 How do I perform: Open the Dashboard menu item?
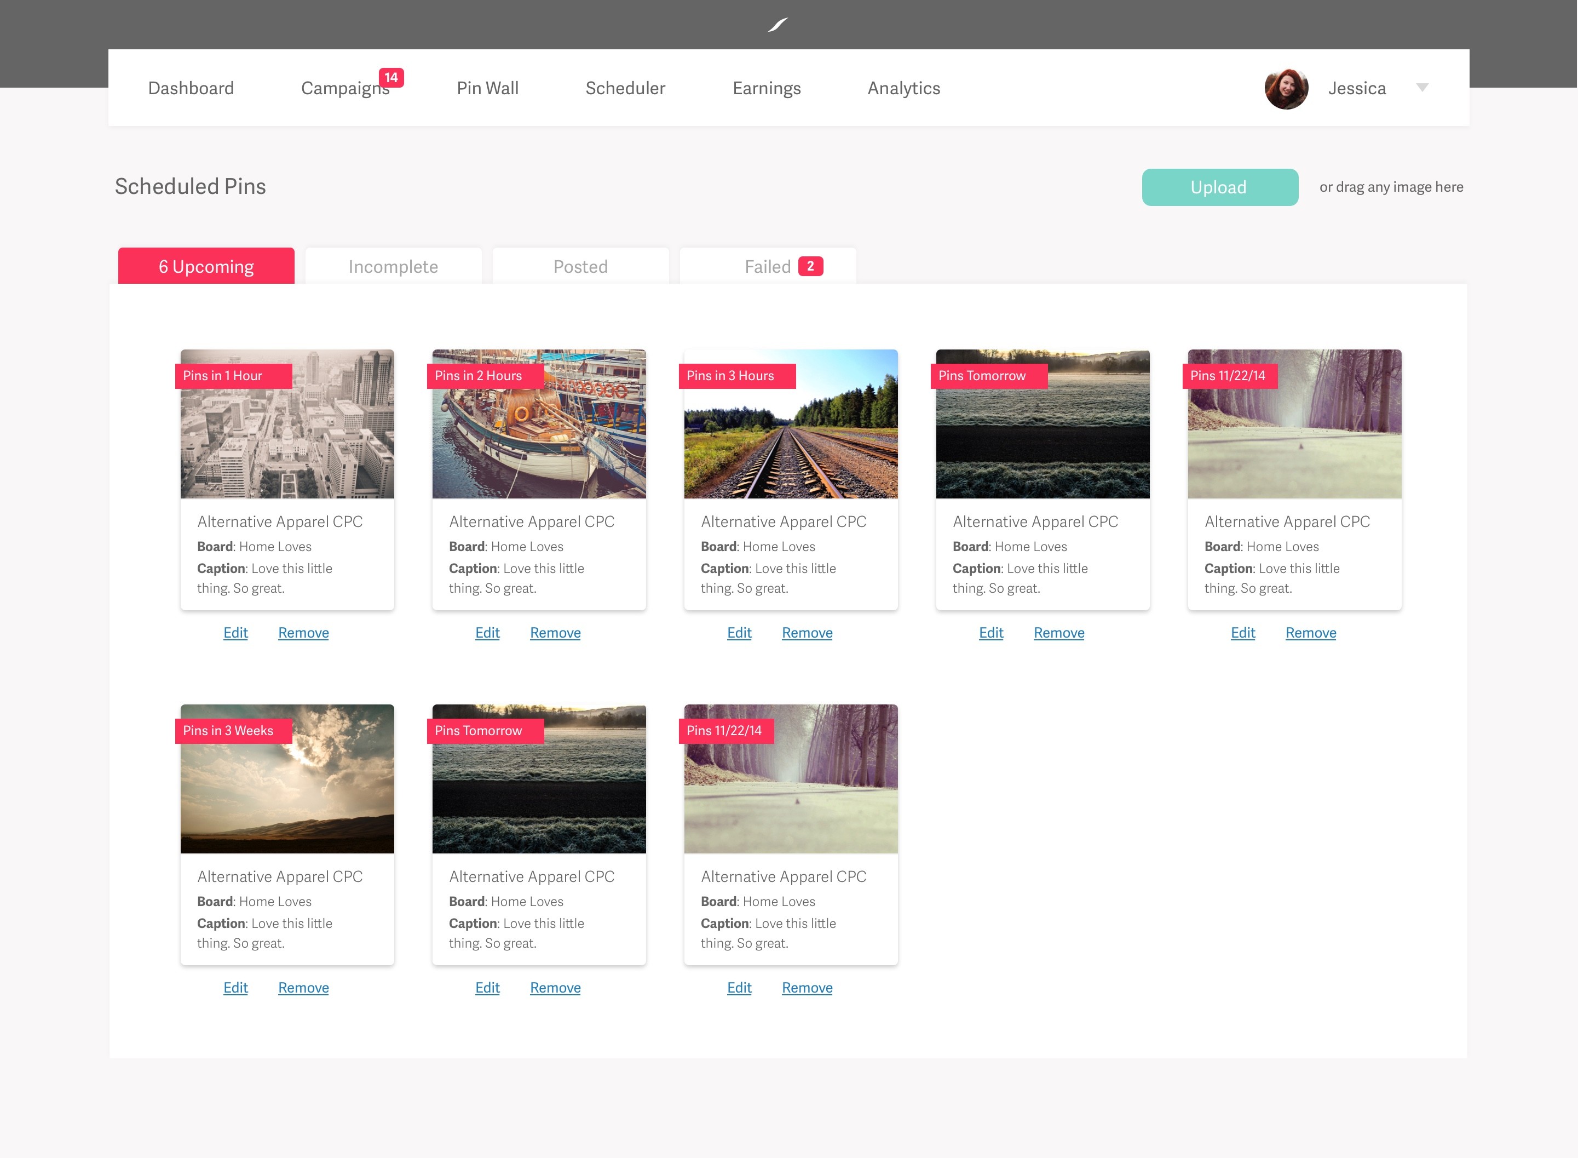point(191,88)
